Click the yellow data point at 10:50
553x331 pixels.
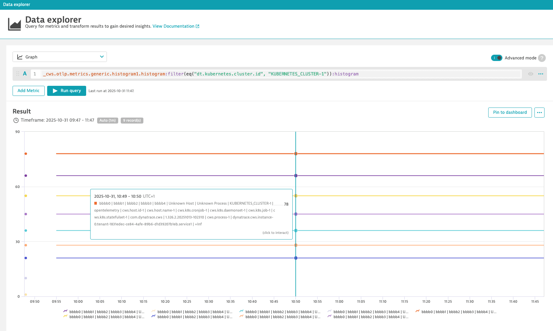pyautogui.click(x=296, y=196)
